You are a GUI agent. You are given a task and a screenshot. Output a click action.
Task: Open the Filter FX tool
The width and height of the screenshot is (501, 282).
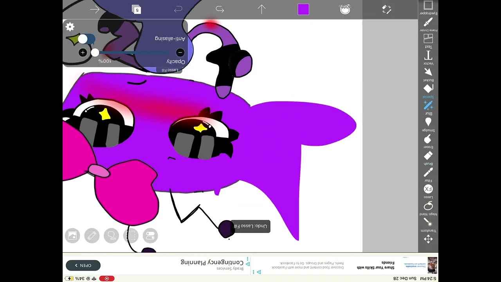pos(428,189)
